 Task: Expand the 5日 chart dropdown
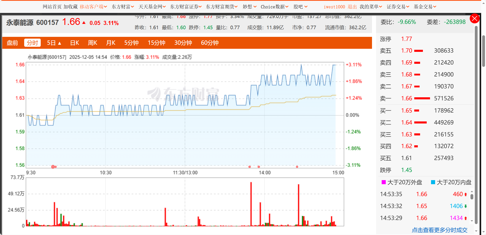point(54,43)
